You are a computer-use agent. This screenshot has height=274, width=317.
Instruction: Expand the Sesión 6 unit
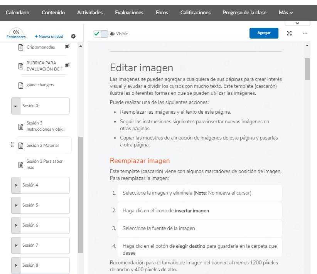click(x=16, y=225)
